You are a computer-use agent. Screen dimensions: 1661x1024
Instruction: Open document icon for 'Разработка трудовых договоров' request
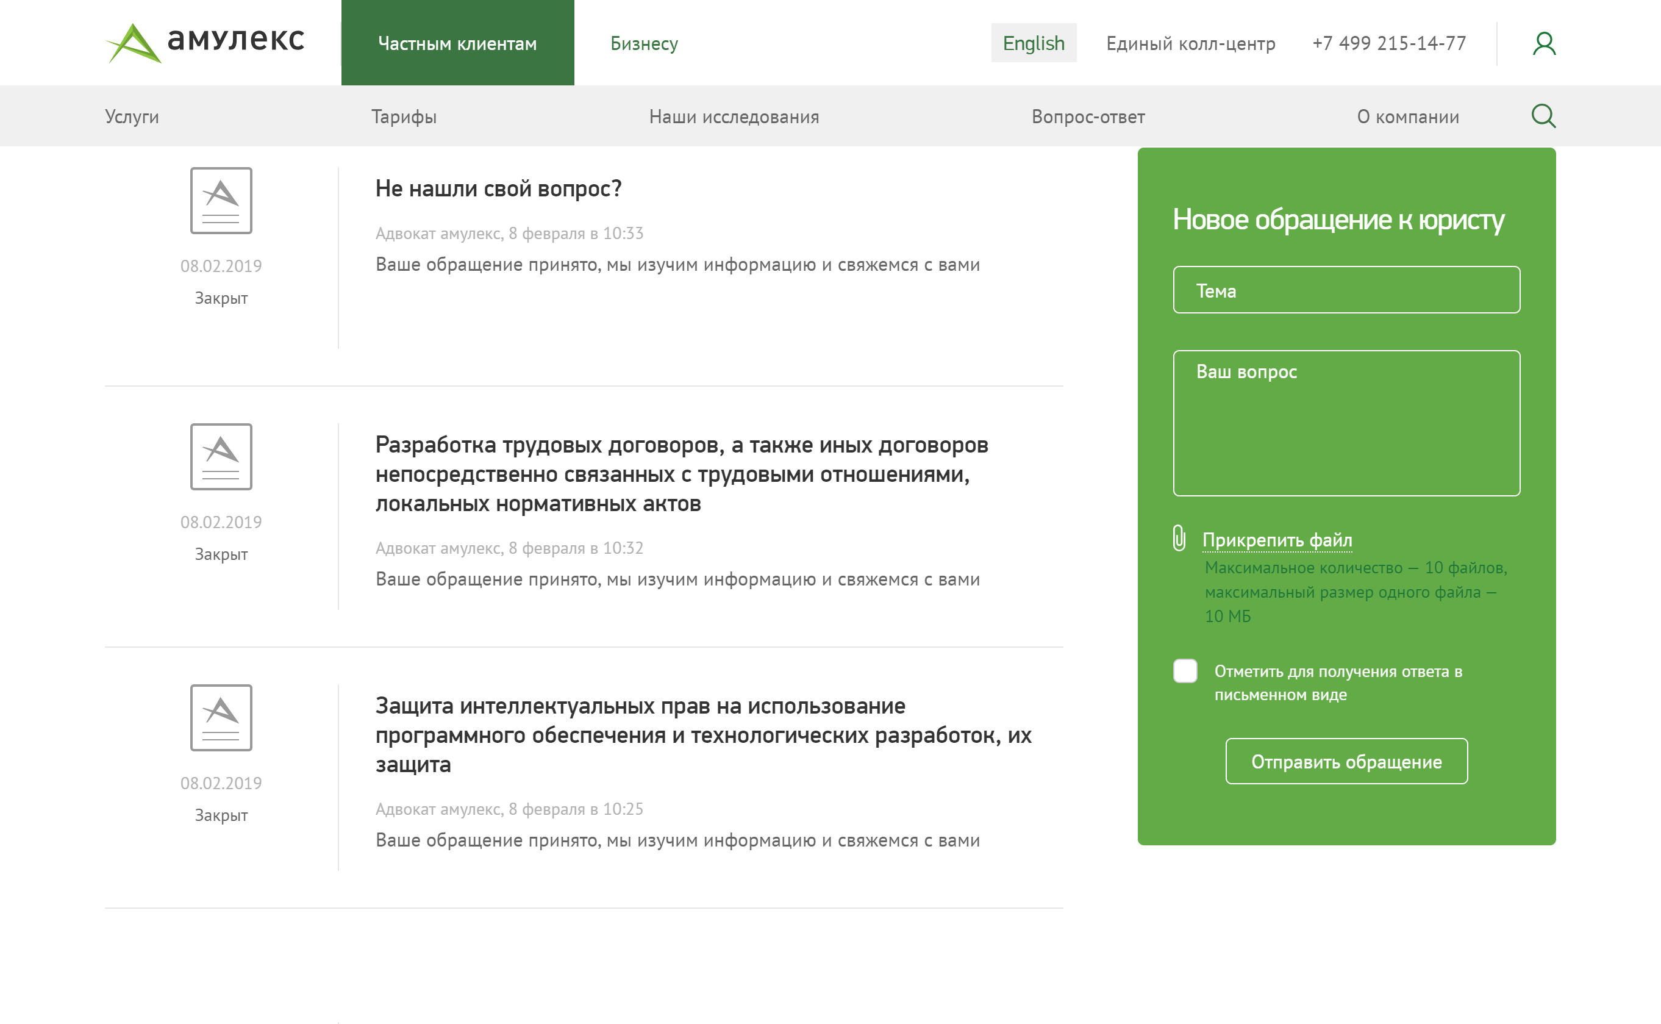coord(221,456)
